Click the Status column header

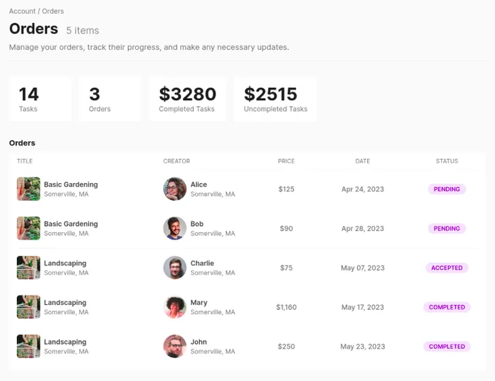click(447, 161)
